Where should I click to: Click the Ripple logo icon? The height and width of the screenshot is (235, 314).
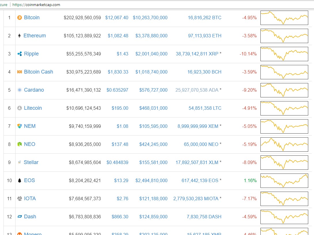pyautogui.click(x=19, y=54)
